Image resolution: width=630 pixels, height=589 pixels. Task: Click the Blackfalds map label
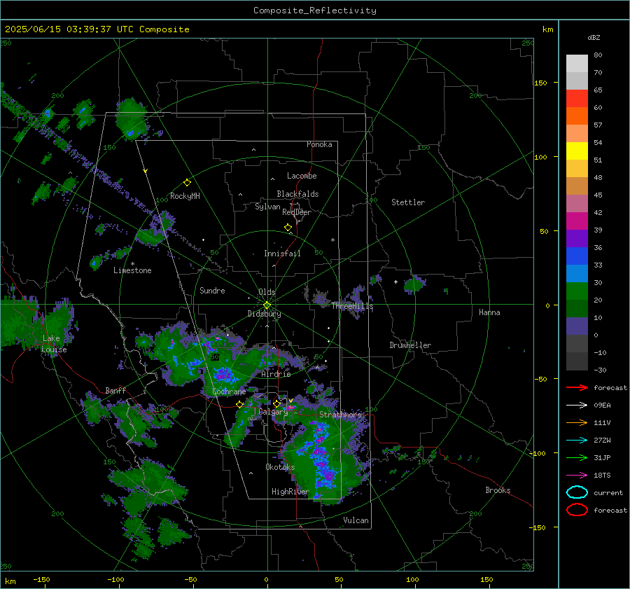(297, 194)
